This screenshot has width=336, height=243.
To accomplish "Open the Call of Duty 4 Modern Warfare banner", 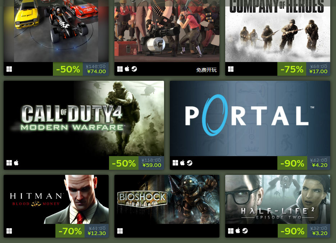I will coord(84,119).
